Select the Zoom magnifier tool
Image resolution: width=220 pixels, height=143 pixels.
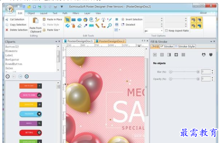point(110,26)
